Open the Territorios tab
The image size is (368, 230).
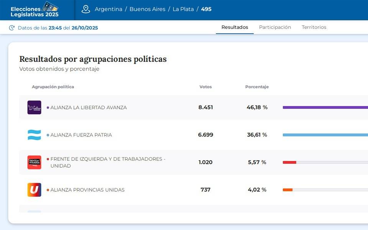click(314, 27)
